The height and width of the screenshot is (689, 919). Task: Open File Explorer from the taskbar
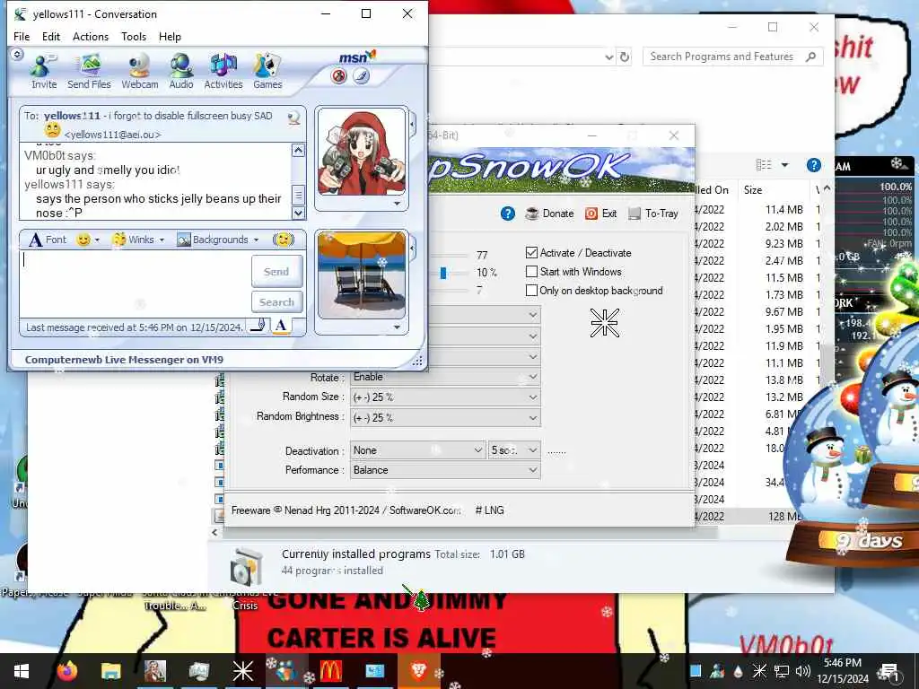pyautogui.click(x=110, y=670)
